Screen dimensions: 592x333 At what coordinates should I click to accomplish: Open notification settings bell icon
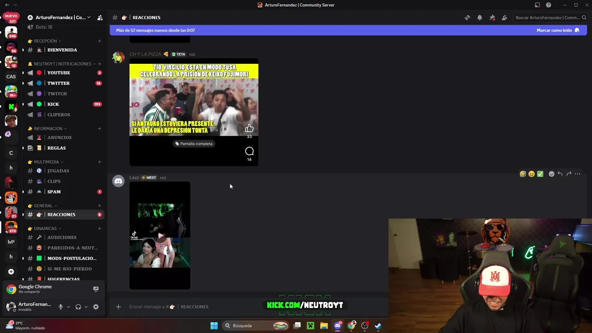(x=480, y=18)
